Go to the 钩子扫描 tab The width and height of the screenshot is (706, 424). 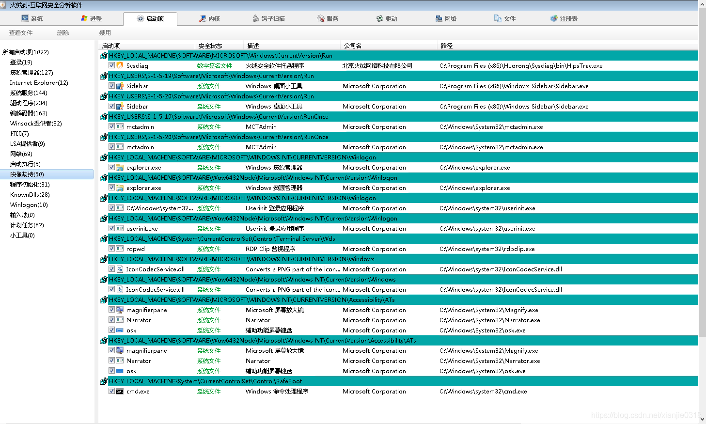(x=268, y=18)
